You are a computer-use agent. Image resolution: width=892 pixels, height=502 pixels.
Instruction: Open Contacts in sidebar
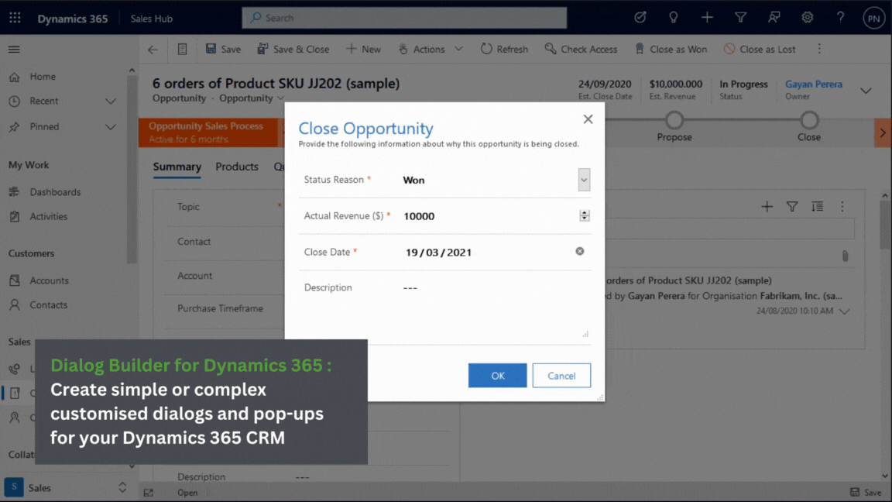point(48,305)
